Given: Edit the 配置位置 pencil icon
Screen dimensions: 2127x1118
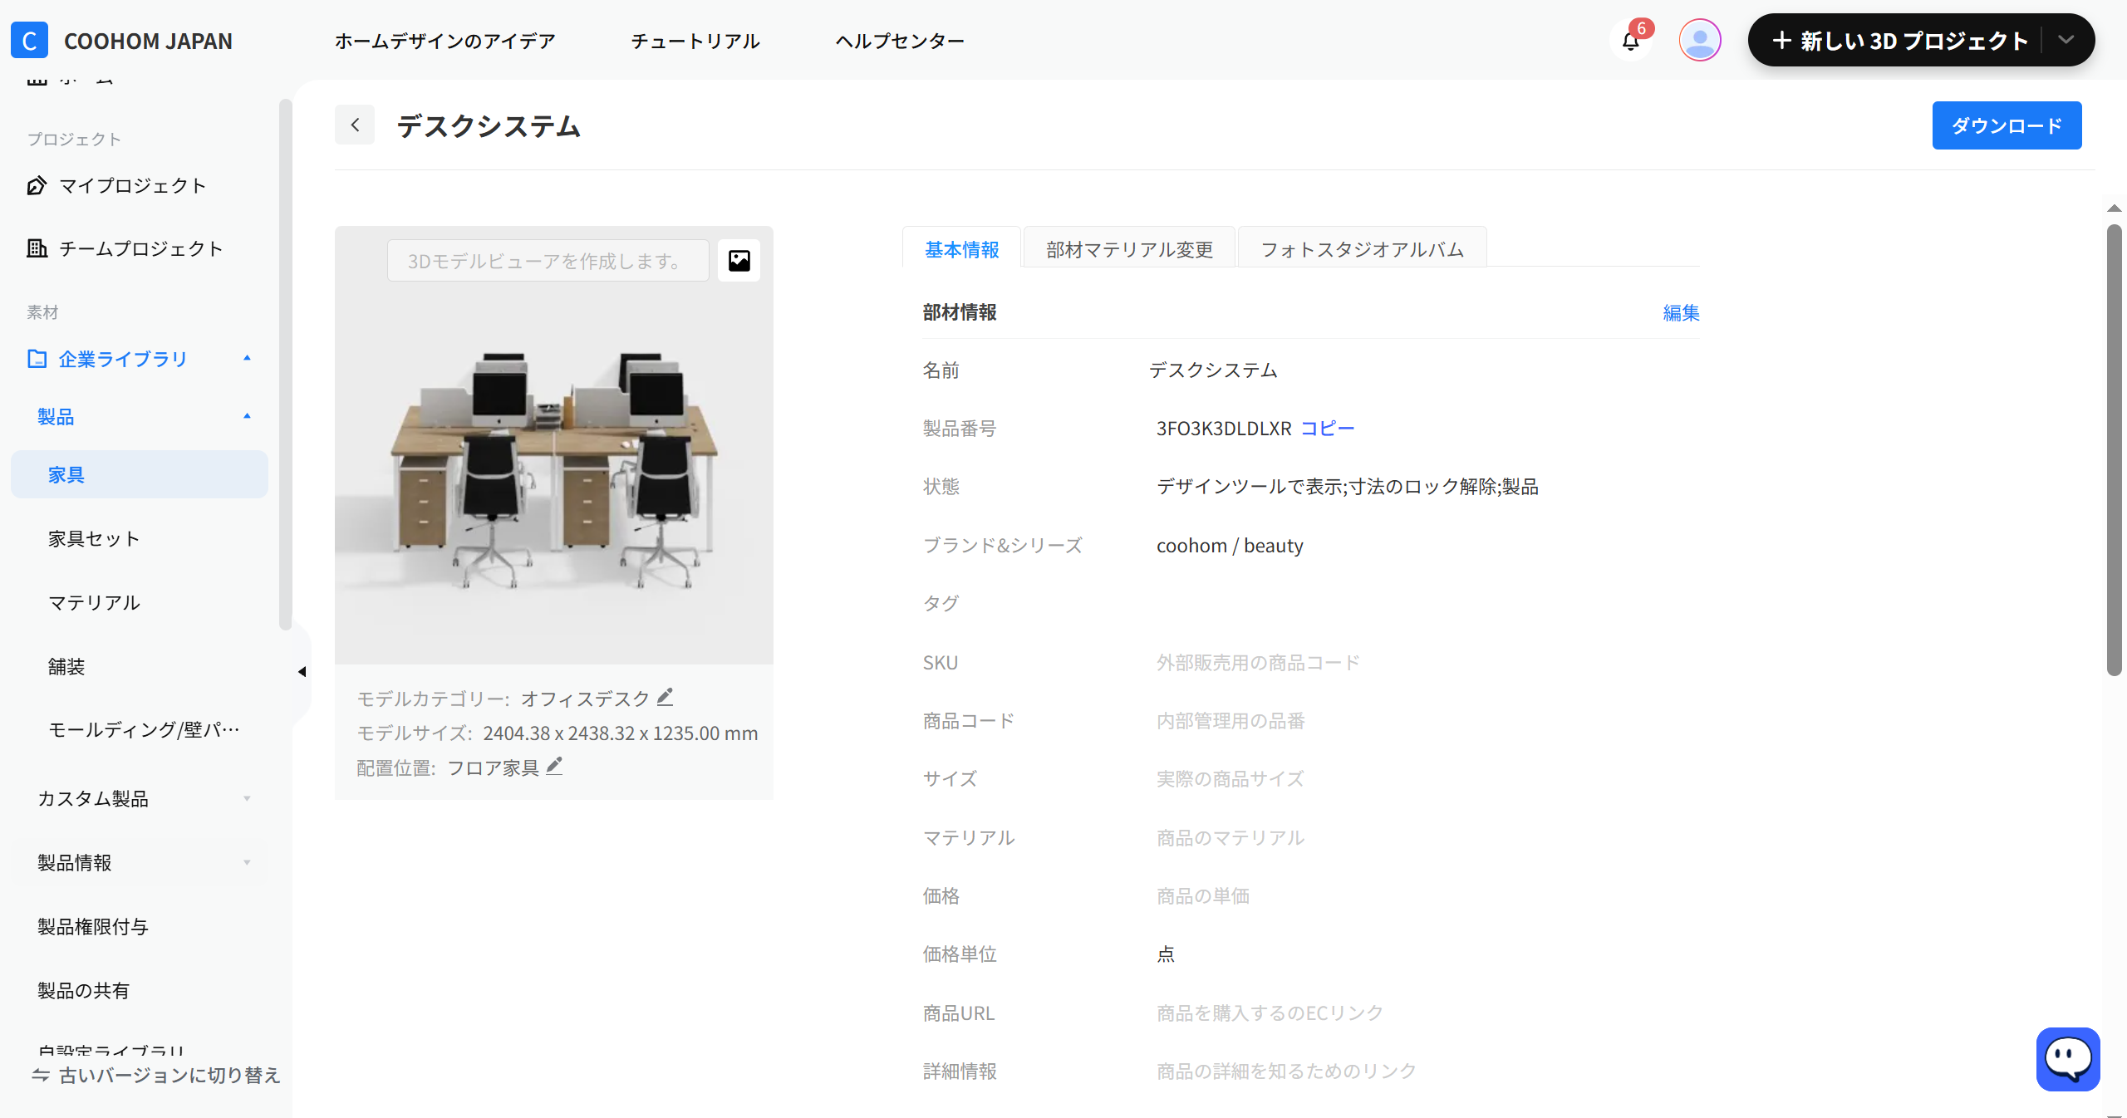Looking at the screenshot, I should point(554,767).
